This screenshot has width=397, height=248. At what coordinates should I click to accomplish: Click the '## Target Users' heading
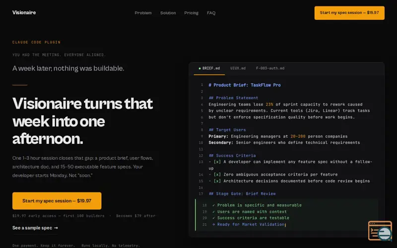pyautogui.click(x=227, y=130)
